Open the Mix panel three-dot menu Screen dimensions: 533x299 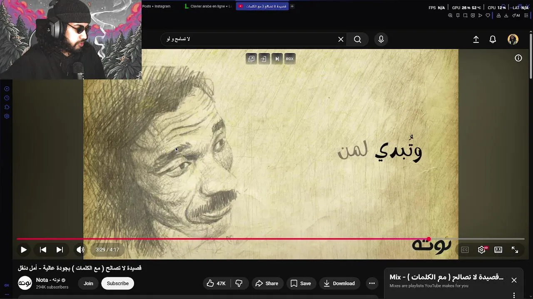[514, 295]
